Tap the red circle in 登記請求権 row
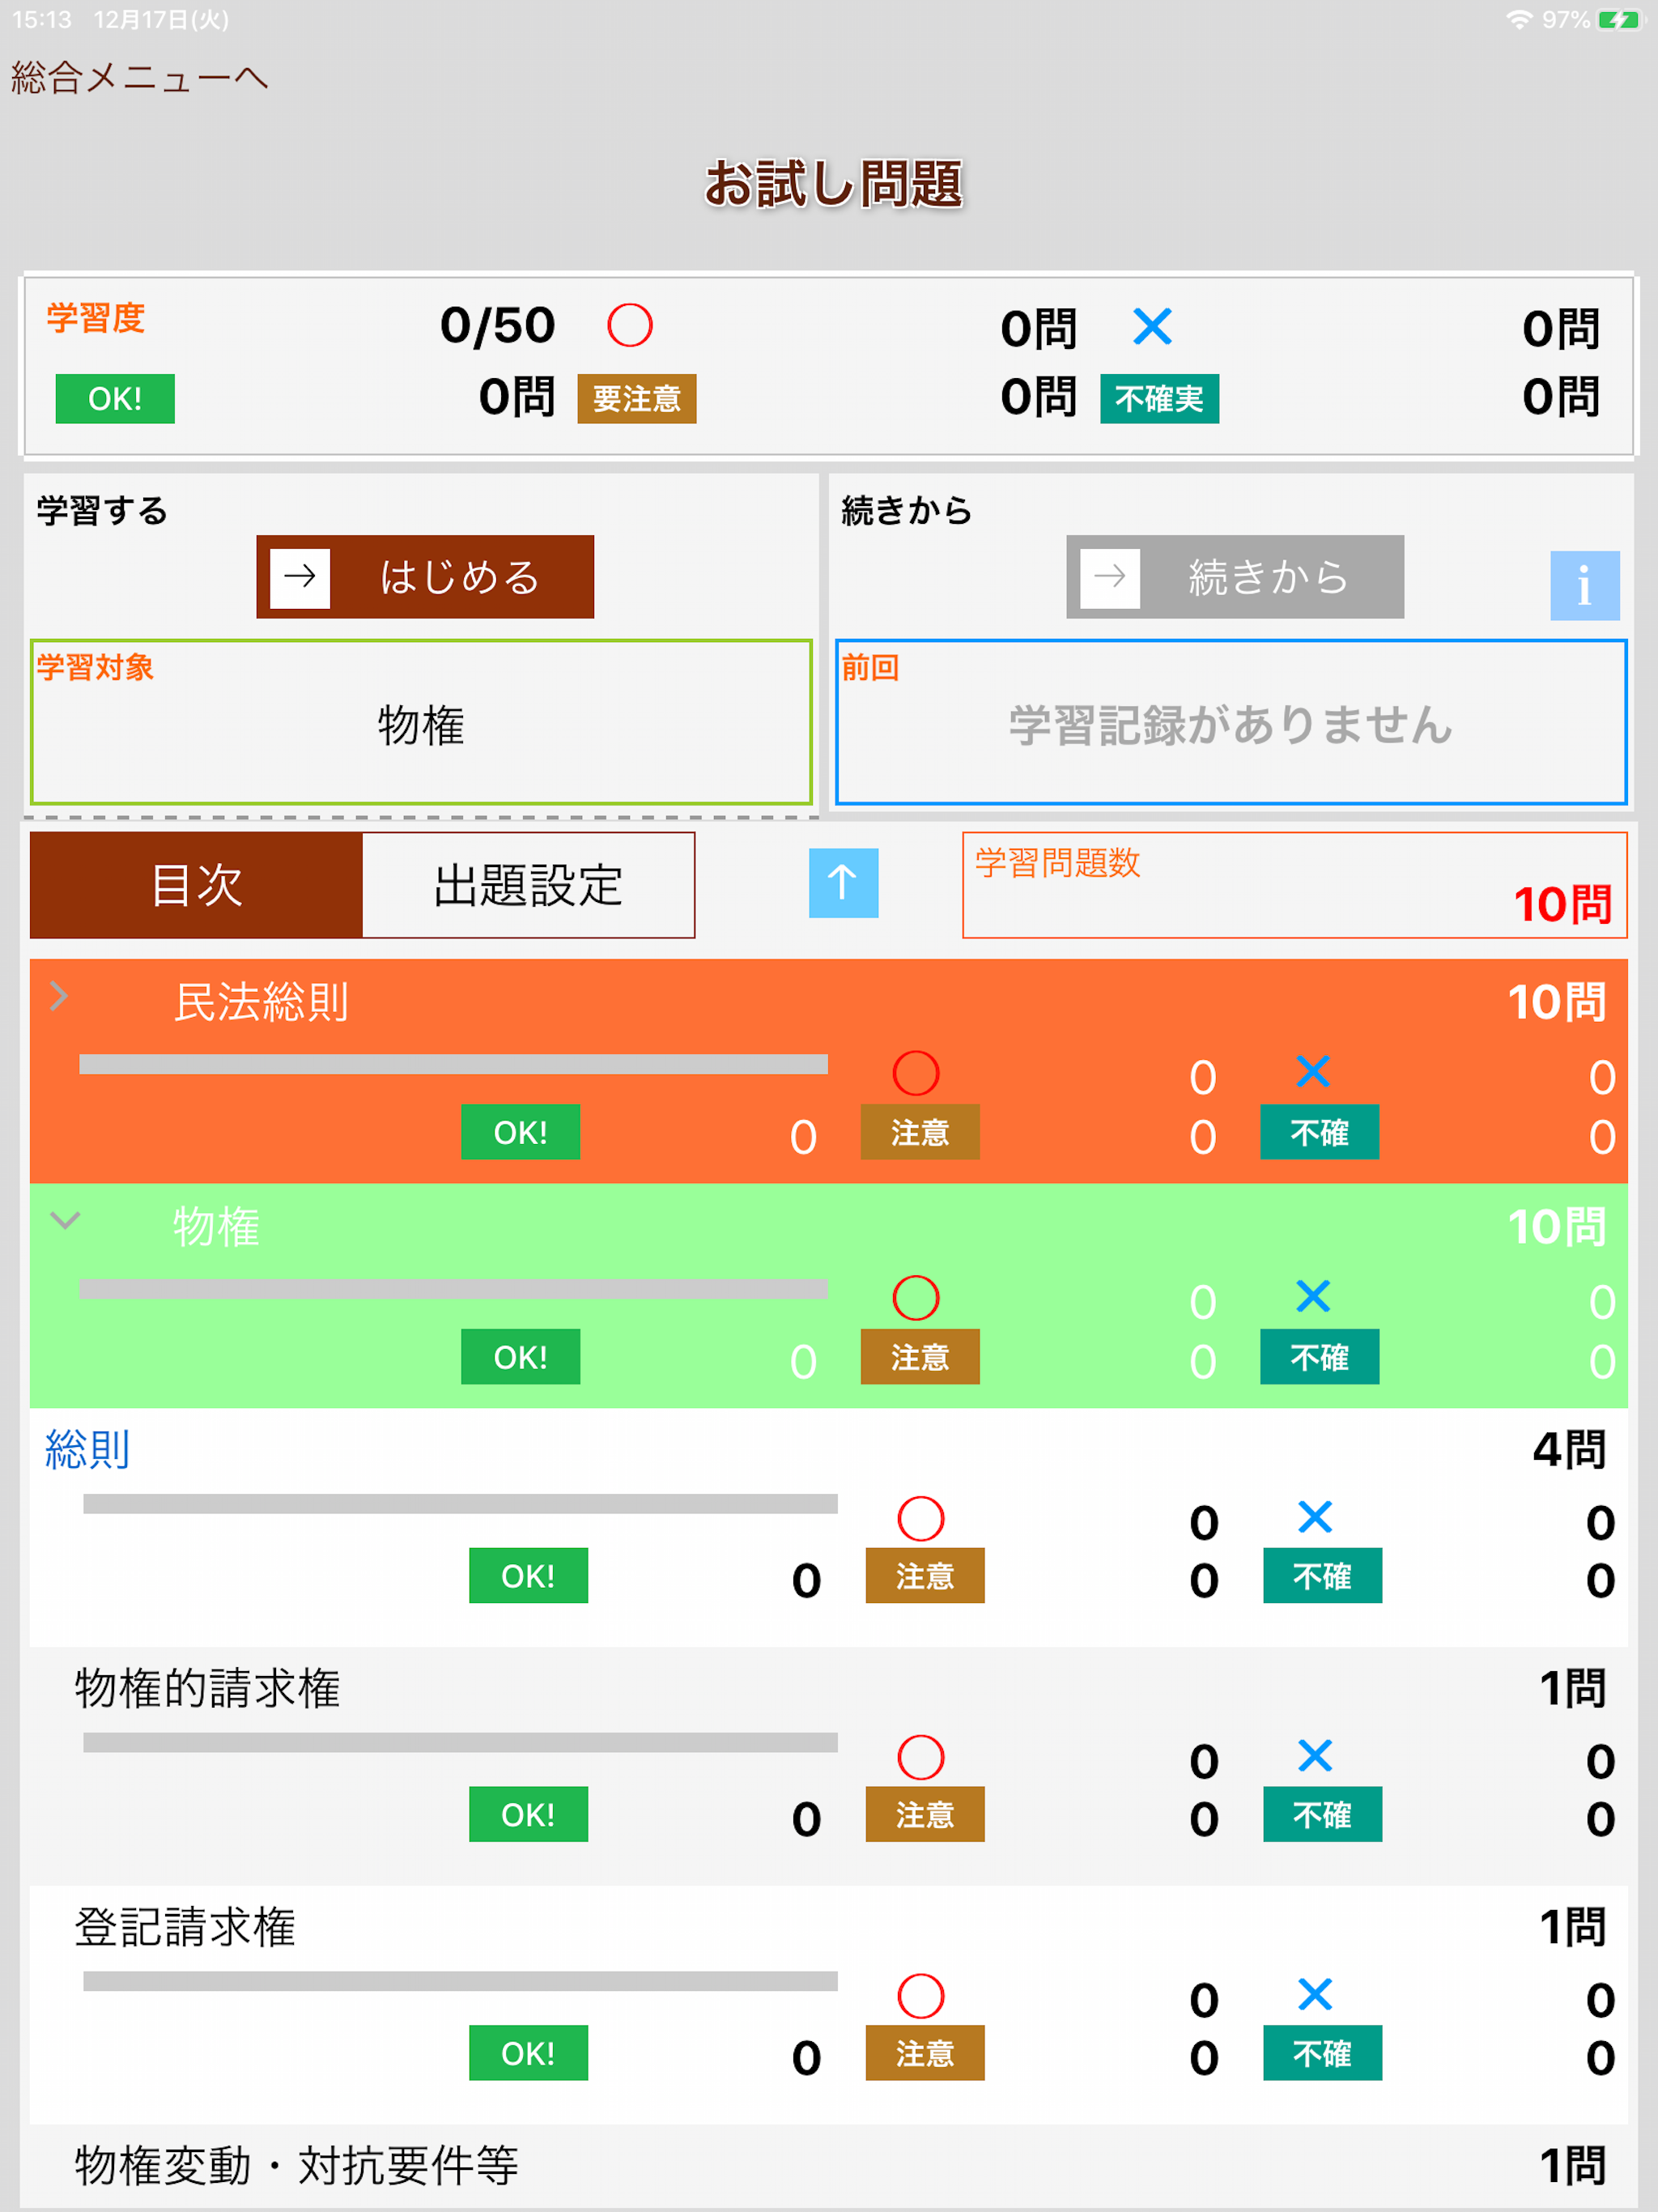The image size is (1658, 2212). (921, 1997)
